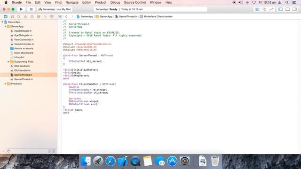This screenshot has height=169, width=301.
Task: Click the ServerApp activity status field
Action: click(150, 9)
